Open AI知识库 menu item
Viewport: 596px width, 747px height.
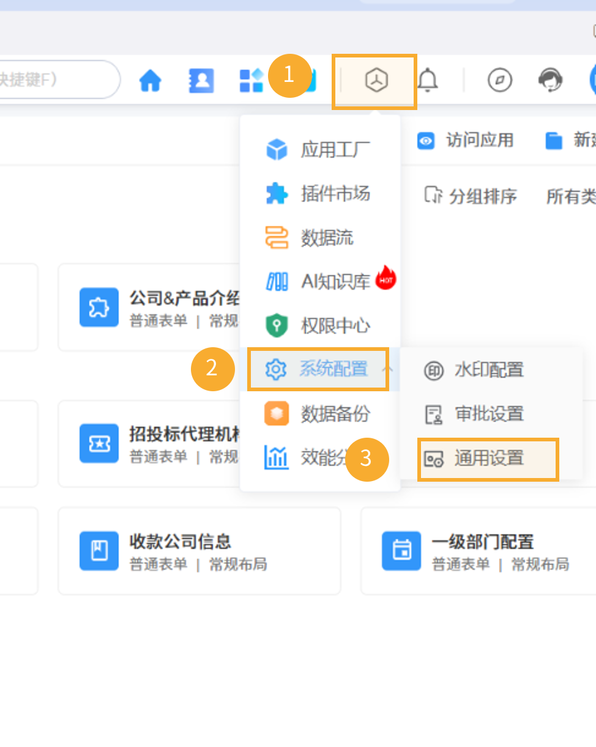(x=320, y=282)
